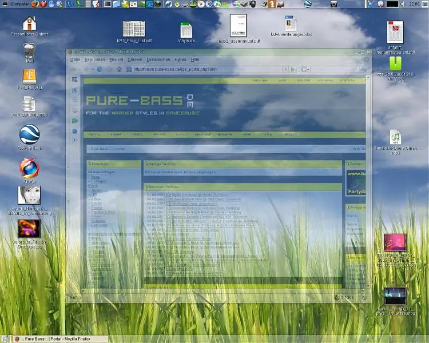Open the search engine selector dropdown
Screen dimensions: 429x343
305,69
